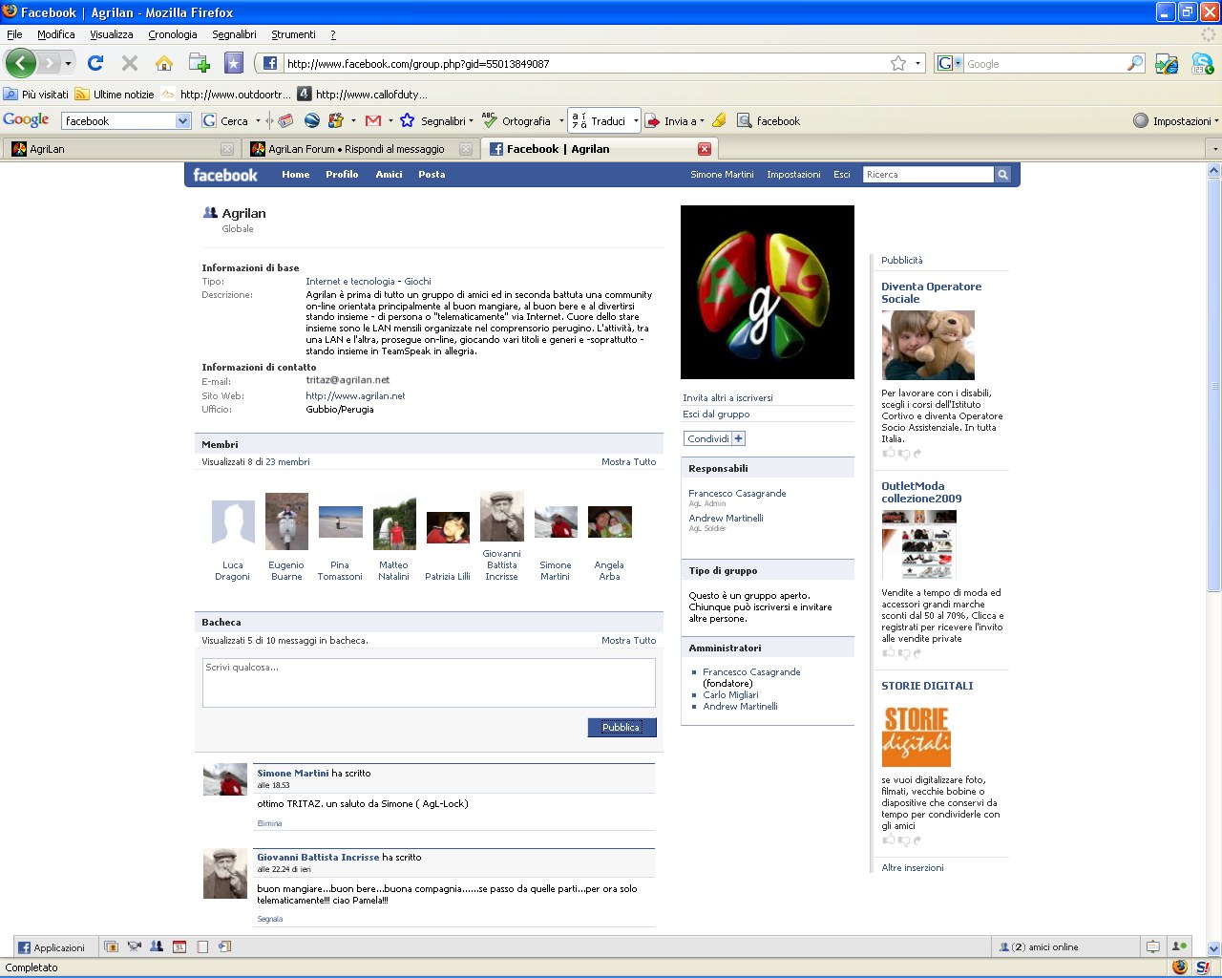
Task: Expand the Google Toolbar search box dropdown
Action: coord(183,121)
